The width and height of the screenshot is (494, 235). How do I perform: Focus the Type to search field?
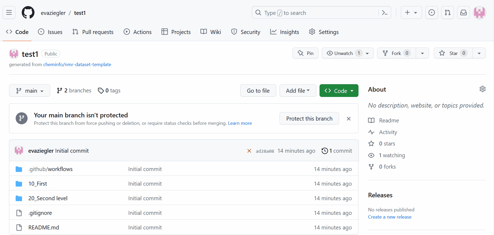pos(316,13)
